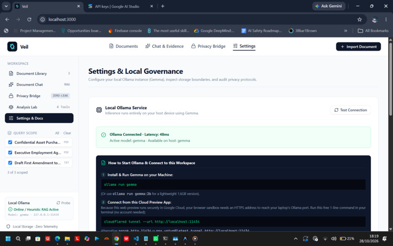The width and height of the screenshot is (393, 246).
Task: Bookmark this page with the star icon
Action: pos(359,20)
